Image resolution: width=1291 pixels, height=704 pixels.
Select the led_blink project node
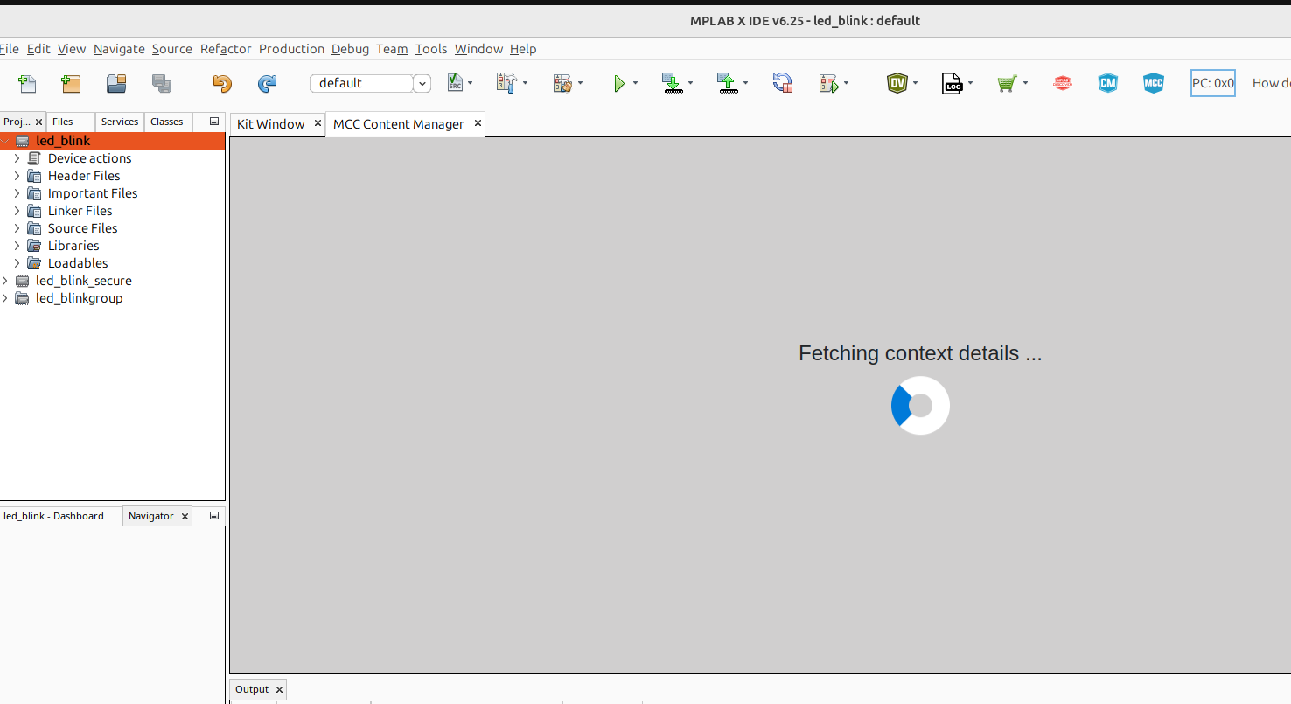point(113,141)
